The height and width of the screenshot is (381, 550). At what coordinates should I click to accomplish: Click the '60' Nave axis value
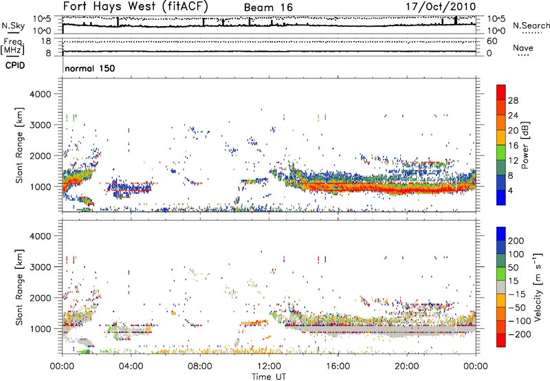click(x=492, y=41)
